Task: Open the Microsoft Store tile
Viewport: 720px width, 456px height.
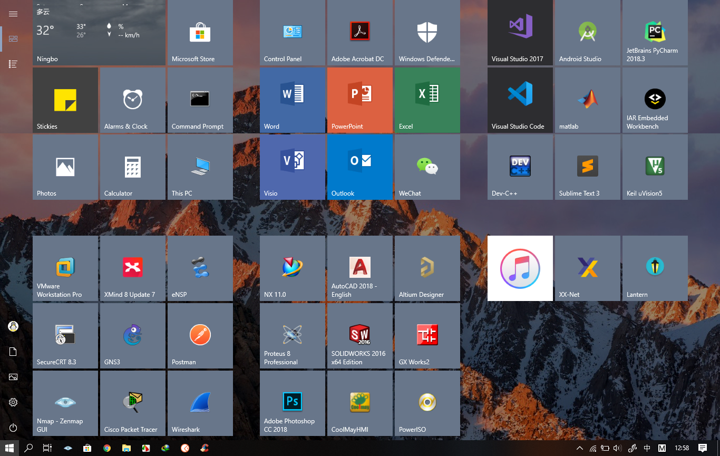Action: click(x=200, y=33)
